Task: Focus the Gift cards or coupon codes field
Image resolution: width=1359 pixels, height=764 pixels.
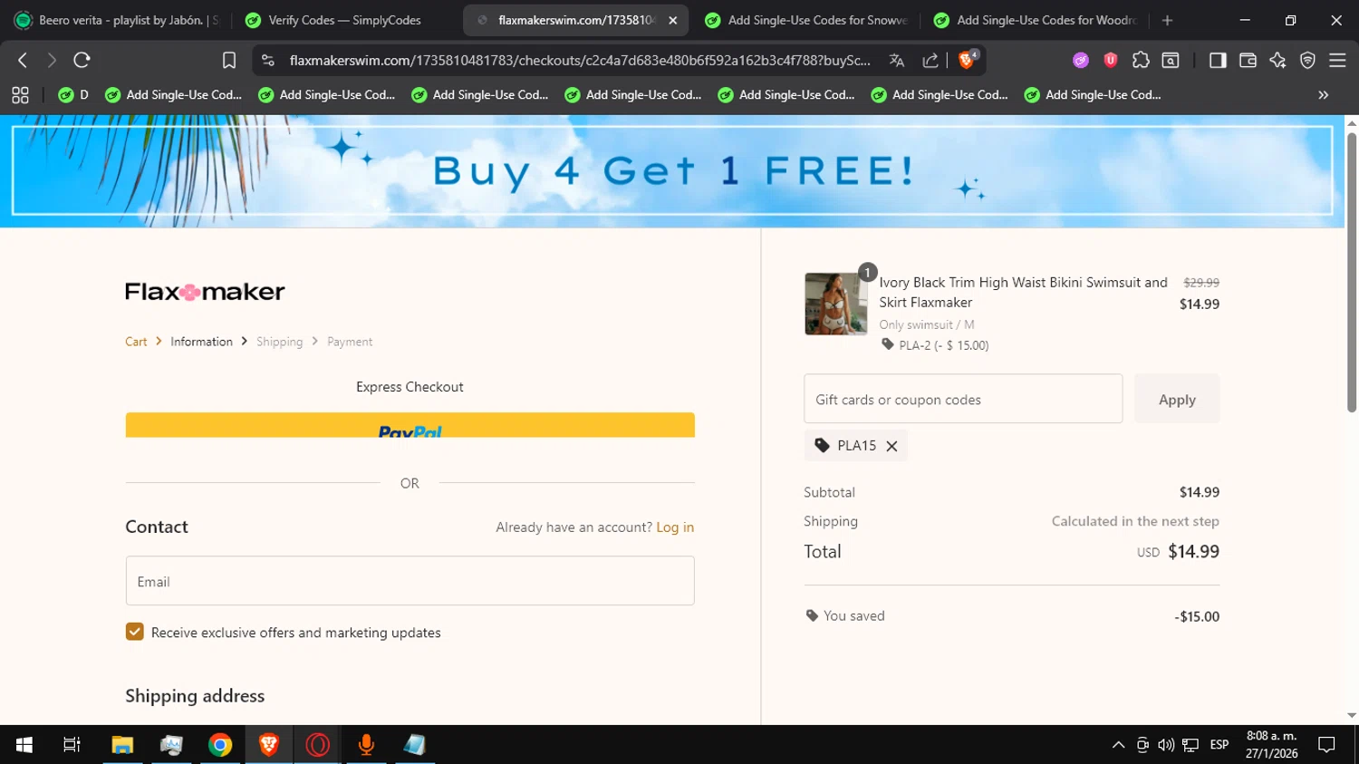Action: [x=963, y=399]
